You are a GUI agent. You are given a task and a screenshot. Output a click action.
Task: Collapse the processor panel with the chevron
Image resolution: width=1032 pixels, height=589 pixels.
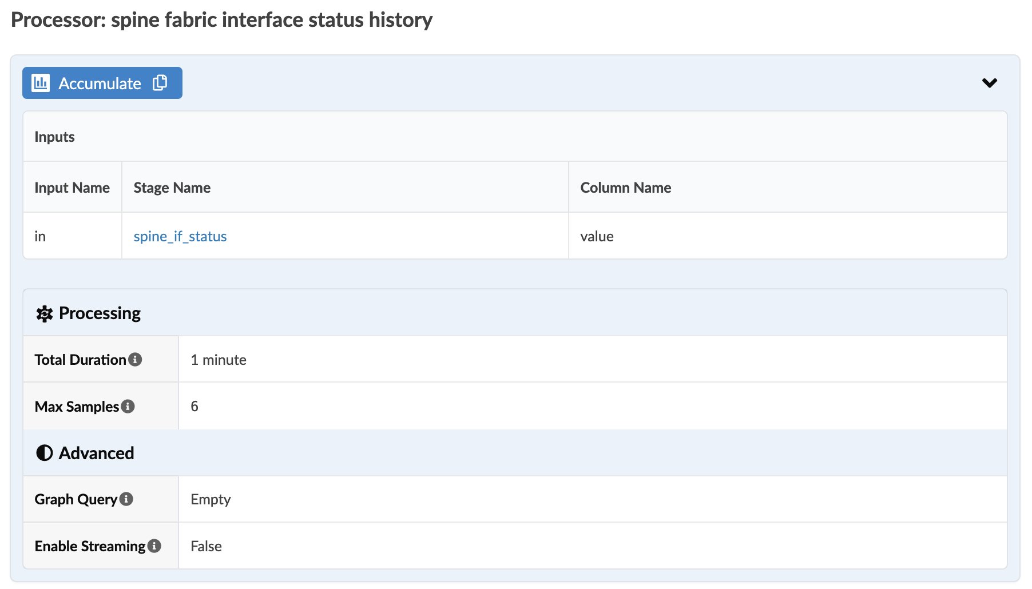coord(989,83)
